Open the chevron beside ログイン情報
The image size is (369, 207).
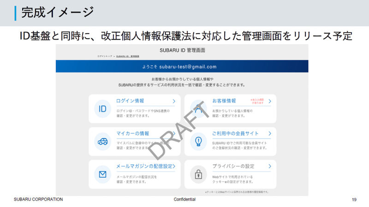pos(174,101)
